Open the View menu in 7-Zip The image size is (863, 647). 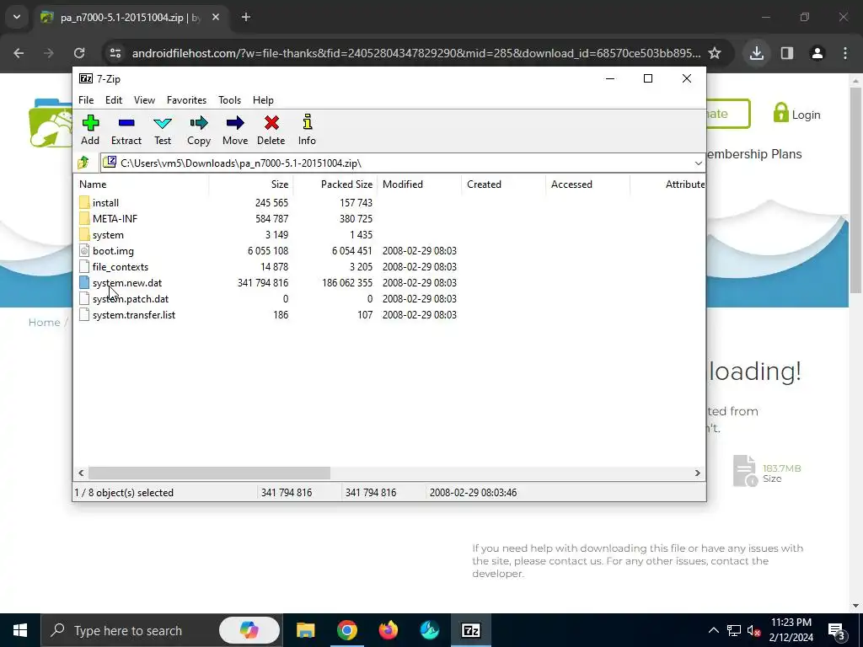pyautogui.click(x=144, y=100)
